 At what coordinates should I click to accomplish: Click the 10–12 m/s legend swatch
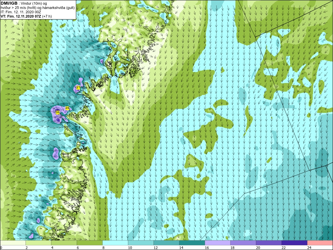[141, 243]
